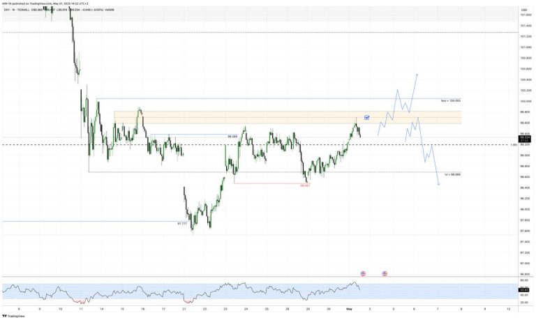536x320 pixels.
Task: Click the USD currency label atop price axis
Action: point(524,10)
